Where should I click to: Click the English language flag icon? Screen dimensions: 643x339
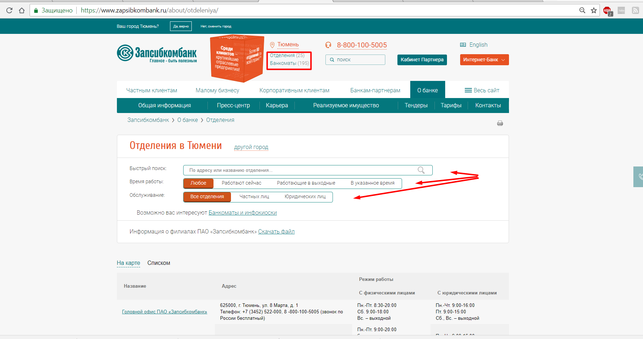click(463, 45)
